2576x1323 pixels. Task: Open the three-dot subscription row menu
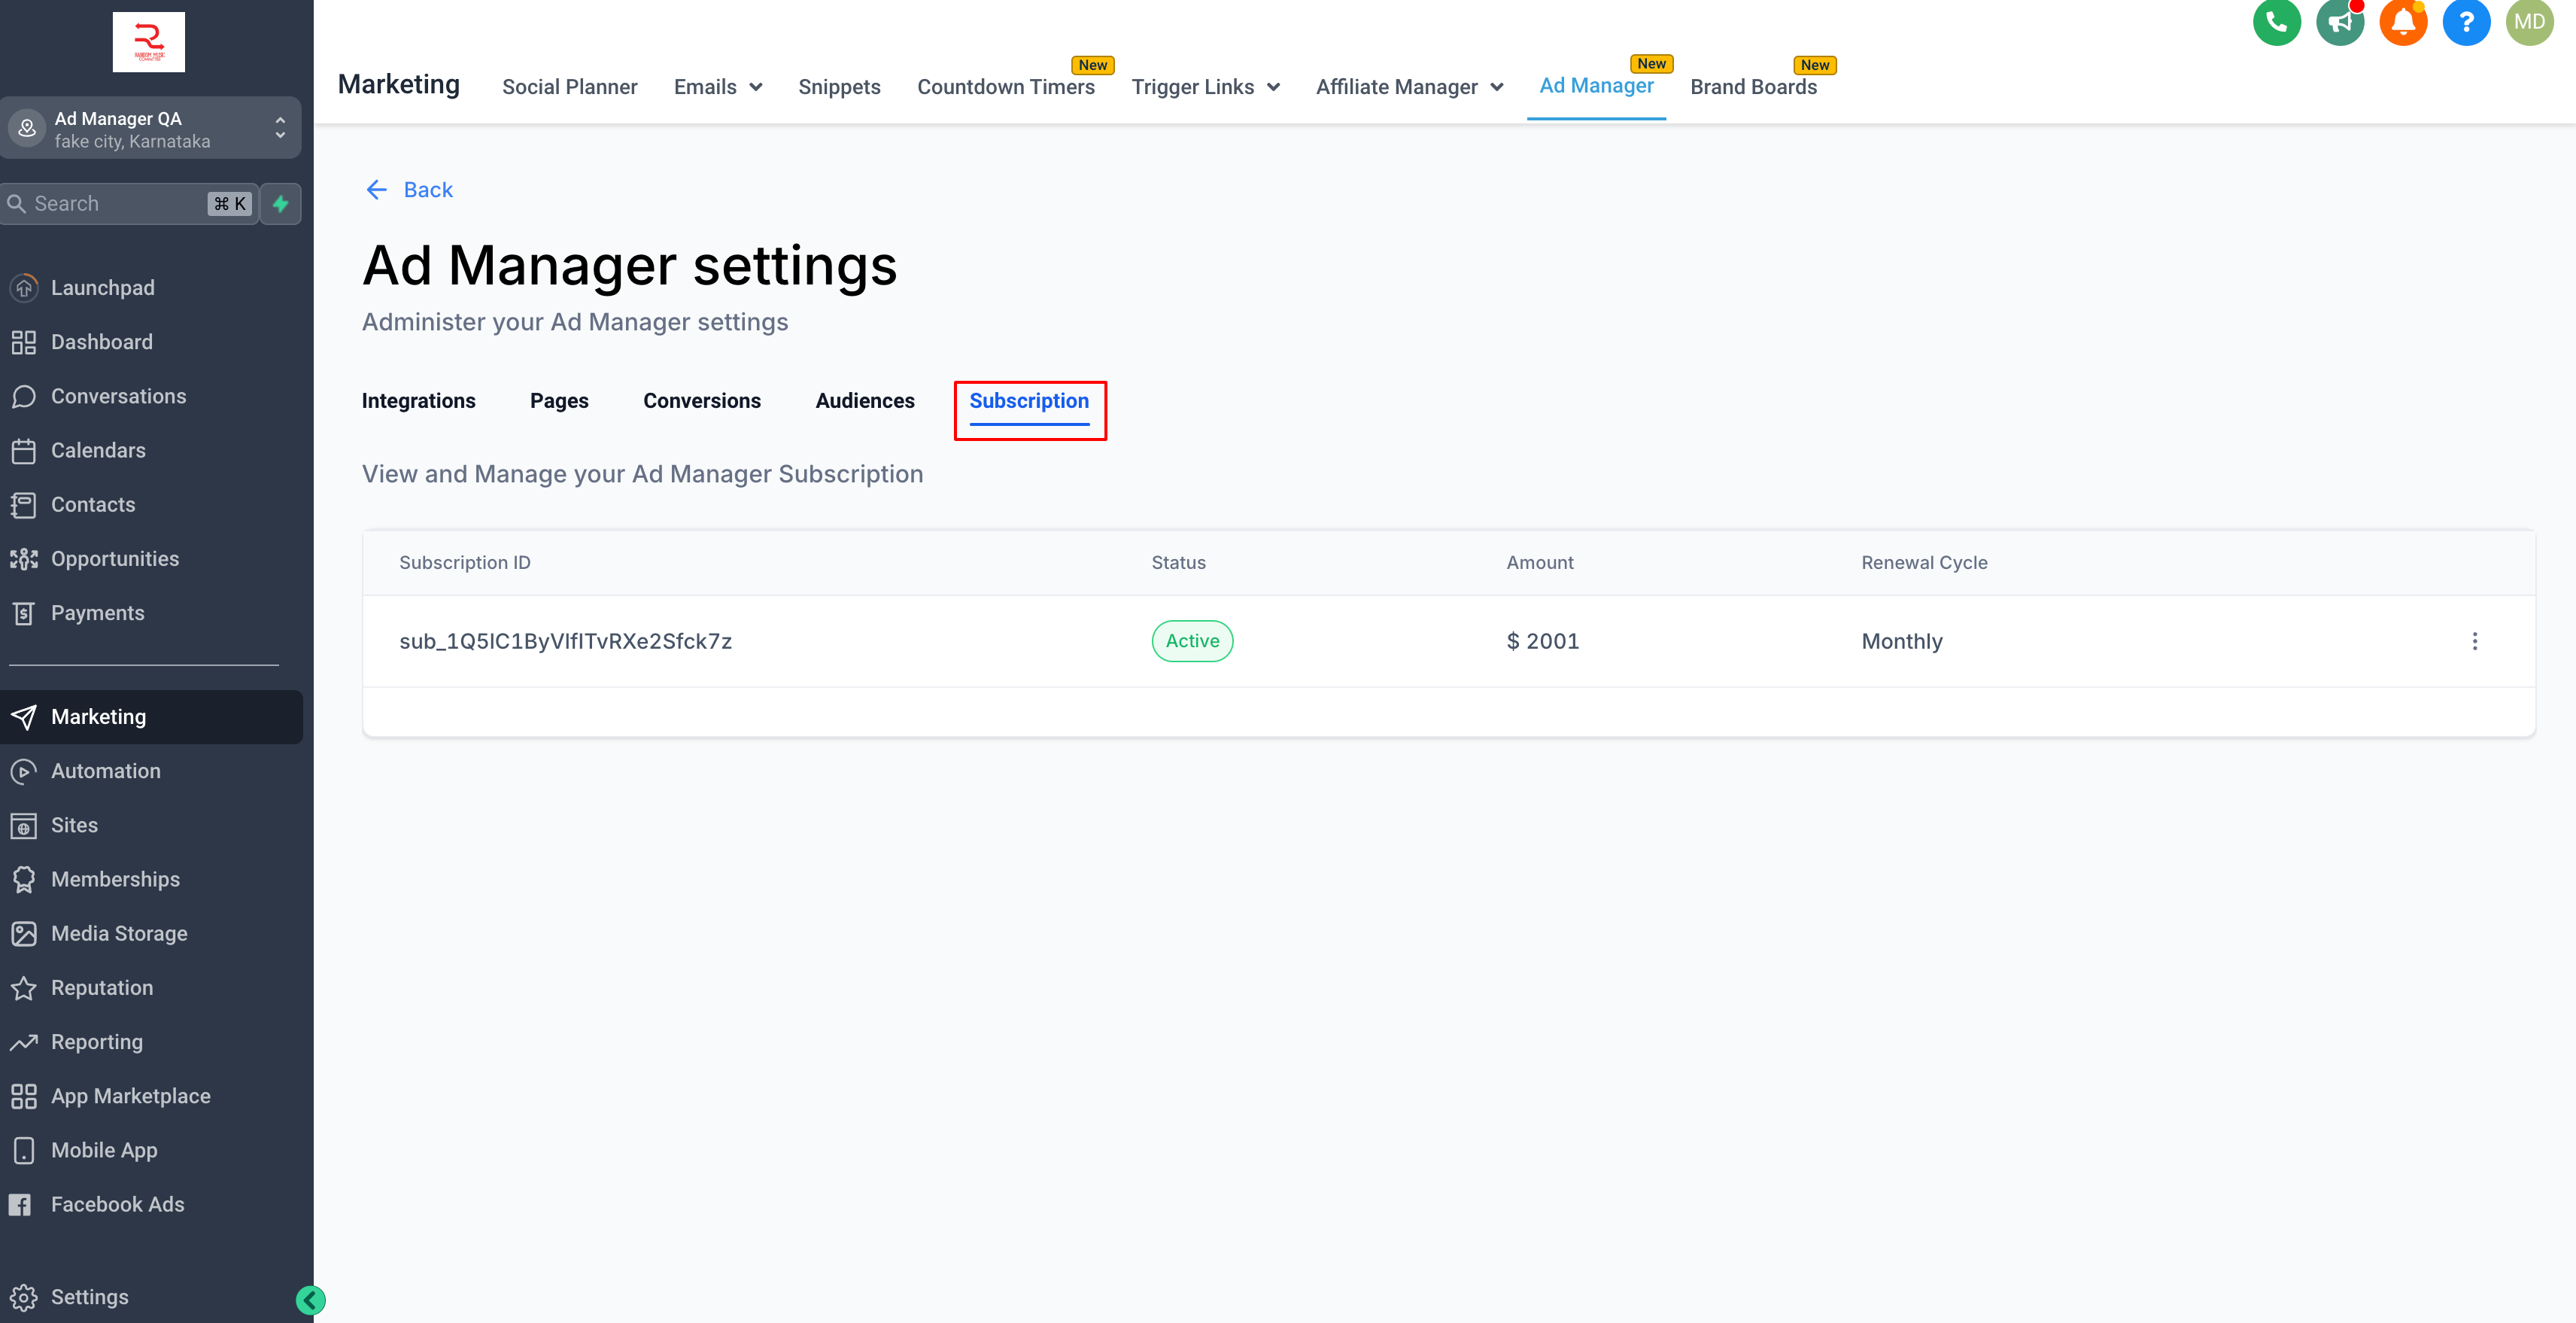point(2474,641)
